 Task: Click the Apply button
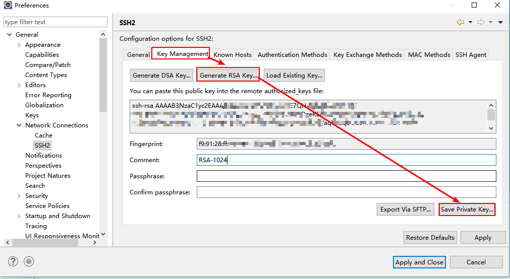[483, 237]
